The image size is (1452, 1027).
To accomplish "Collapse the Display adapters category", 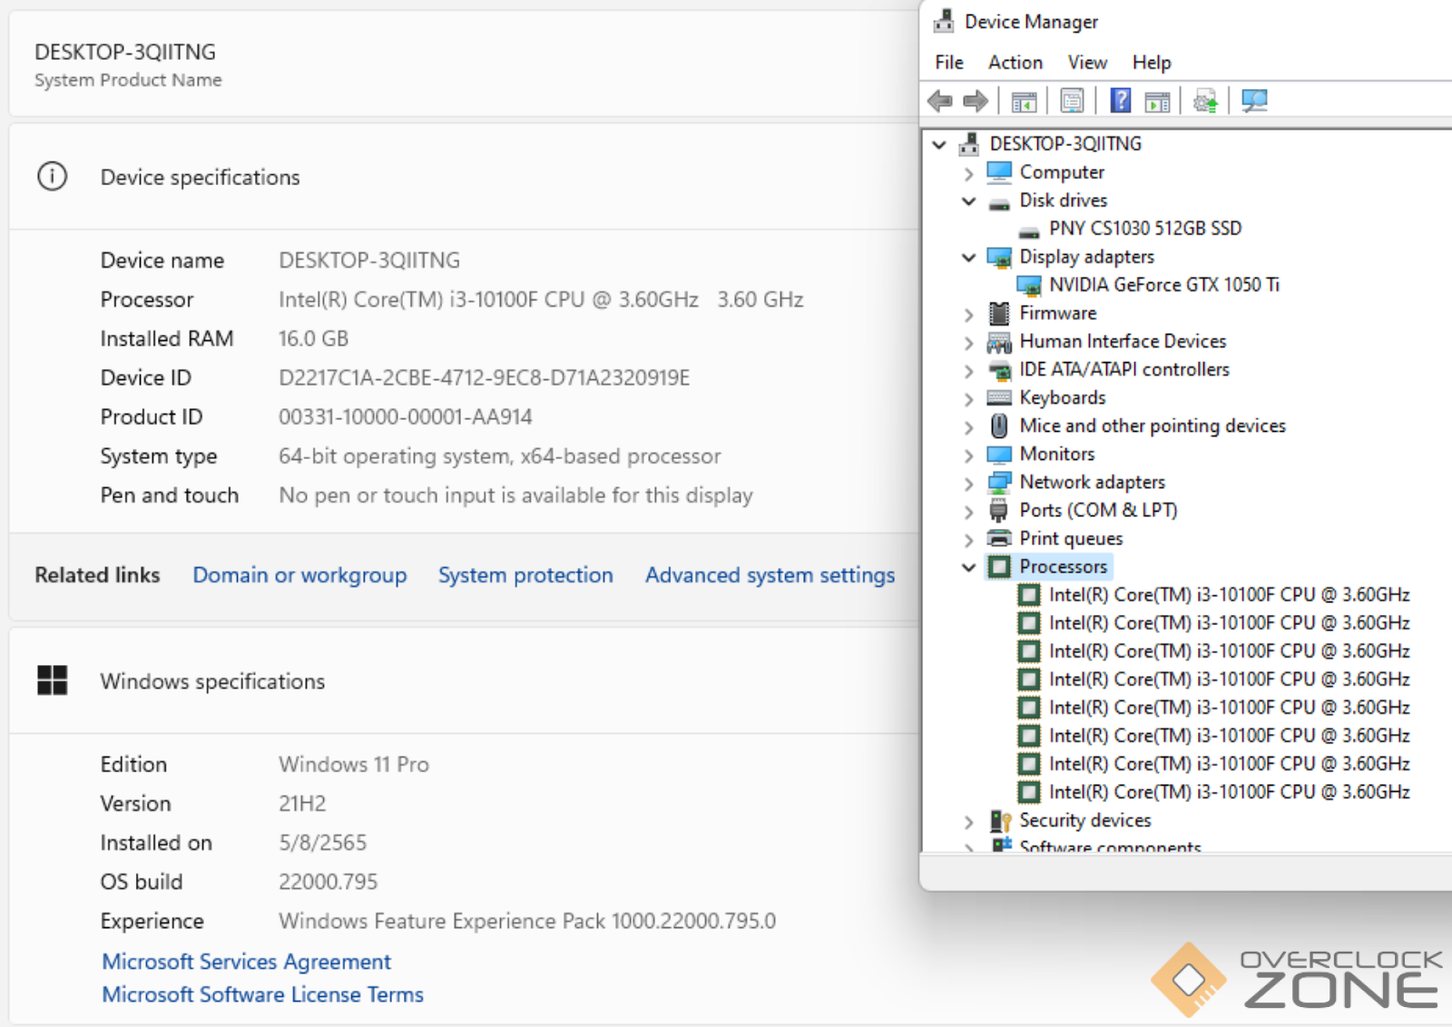I will [x=968, y=258].
